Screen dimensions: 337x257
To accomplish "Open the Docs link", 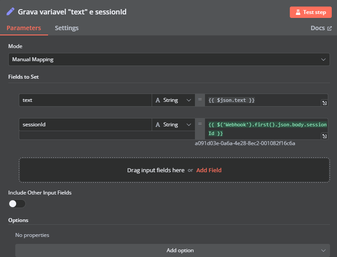I will (320, 28).
